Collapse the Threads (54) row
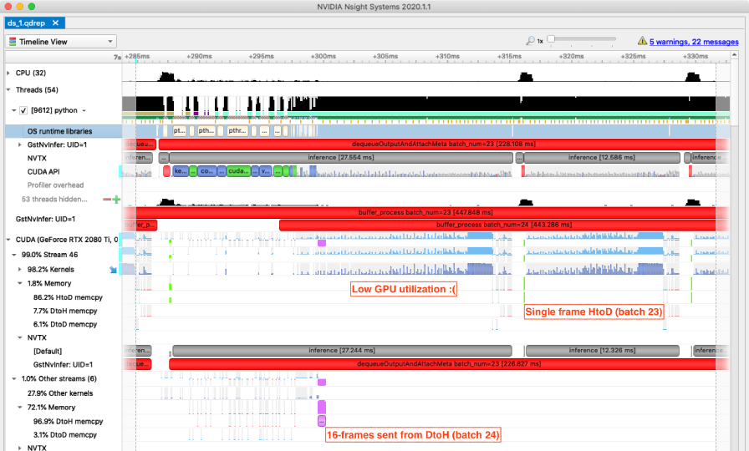This screenshot has width=749, height=451. 8,89
